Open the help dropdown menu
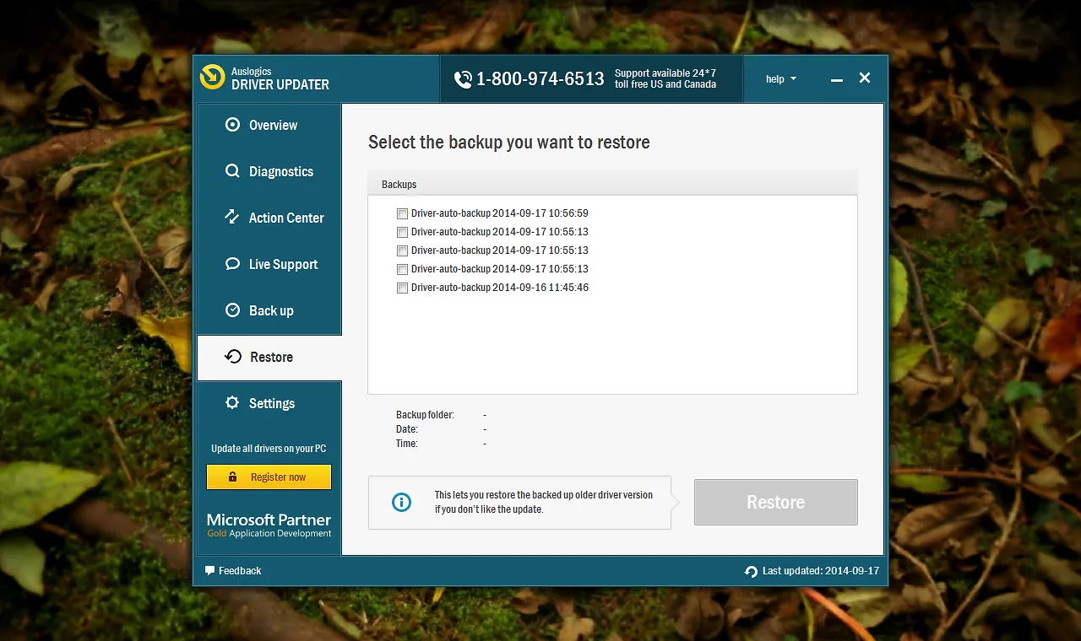The image size is (1081, 641). tap(780, 79)
